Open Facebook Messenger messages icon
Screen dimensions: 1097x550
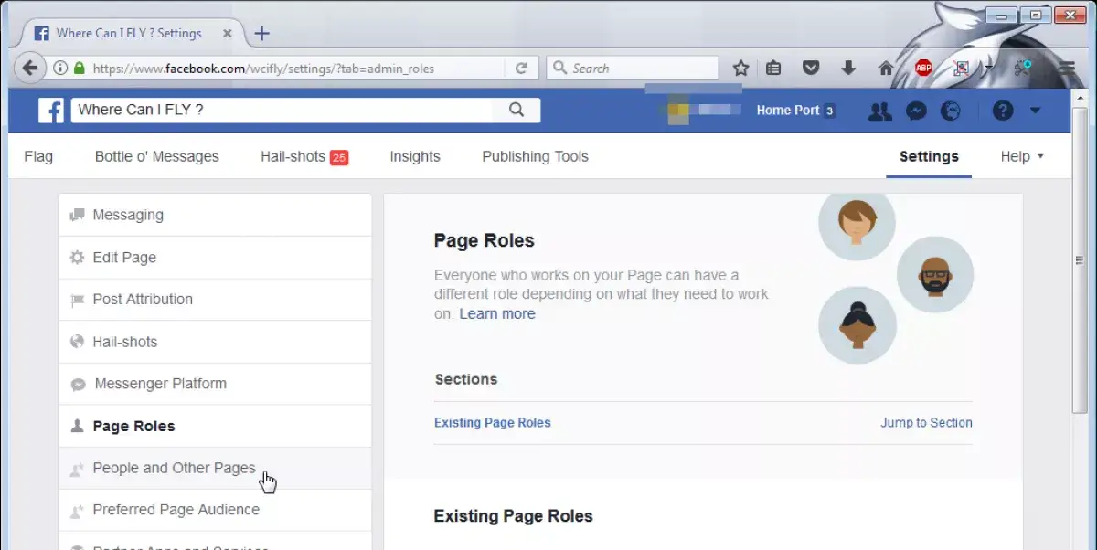916,111
